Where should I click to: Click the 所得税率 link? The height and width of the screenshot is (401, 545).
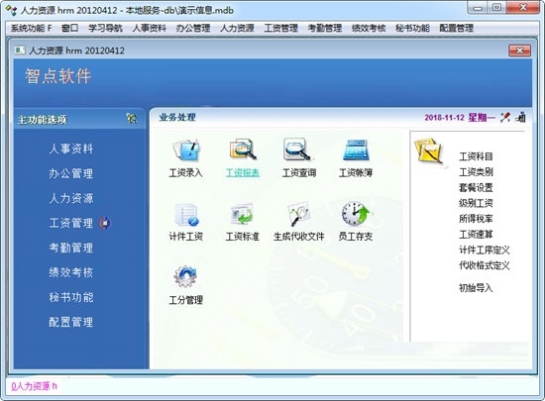[x=476, y=219]
